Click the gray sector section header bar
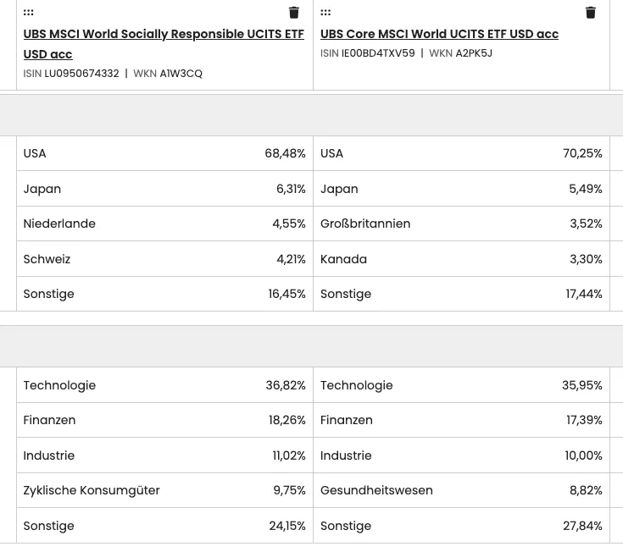 point(312,346)
